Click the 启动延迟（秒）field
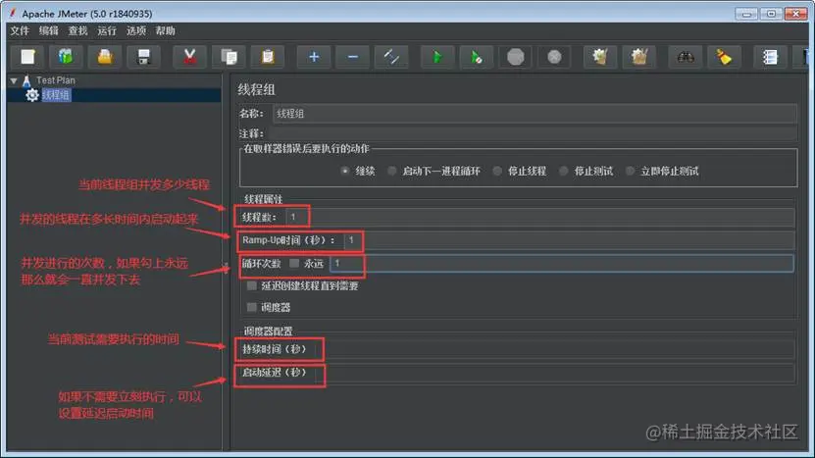 click(554, 373)
